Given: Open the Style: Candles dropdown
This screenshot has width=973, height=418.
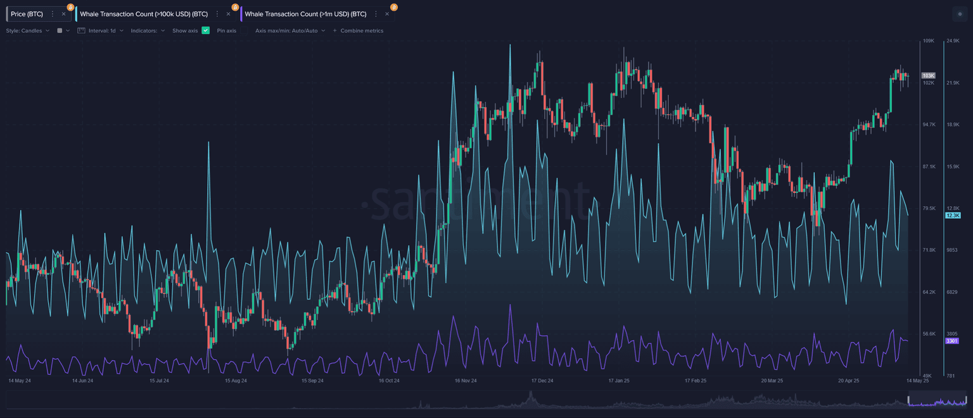Looking at the screenshot, I should 27,30.
